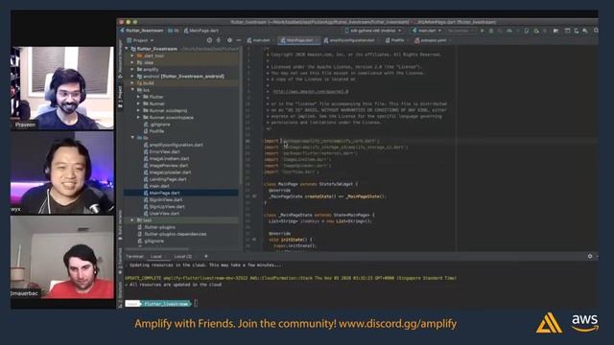Expand the amplify folder

click(x=132, y=70)
